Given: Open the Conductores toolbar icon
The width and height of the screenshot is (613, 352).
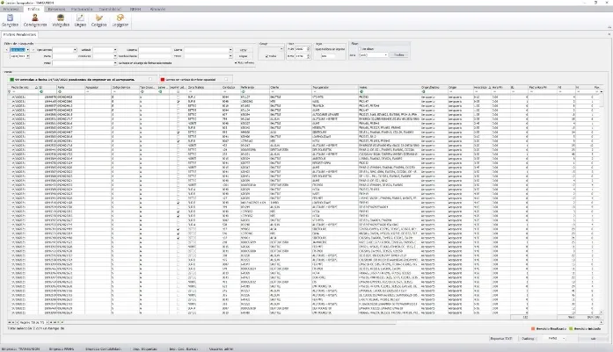Looking at the screenshot, I should pyautogui.click(x=35, y=20).
